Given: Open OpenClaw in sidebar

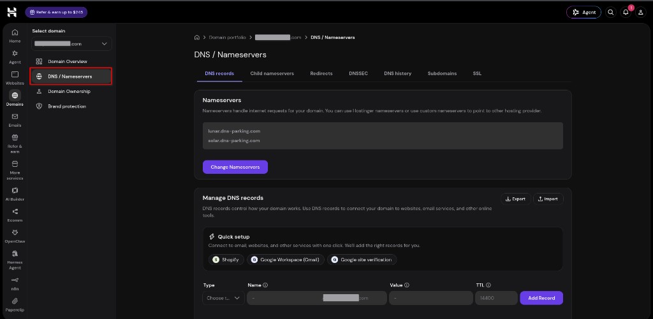Looking at the screenshot, I should (15, 236).
